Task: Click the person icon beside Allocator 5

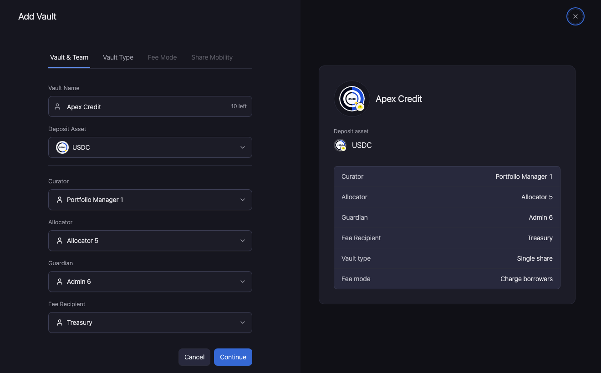Action: (x=59, y=241)
